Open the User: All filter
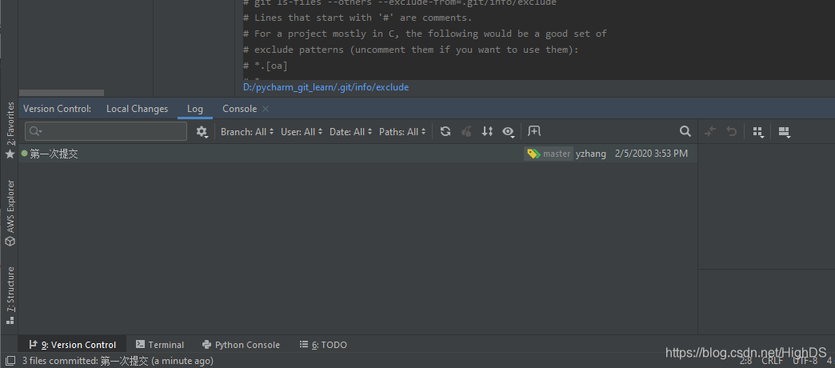 pyautogui.click(x=302, y=131)
